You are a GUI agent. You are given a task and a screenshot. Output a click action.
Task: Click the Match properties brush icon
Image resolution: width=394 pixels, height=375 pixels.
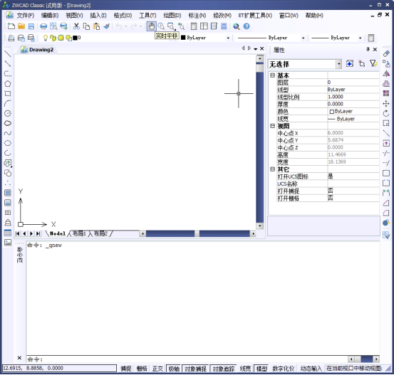tap(107, 26)
